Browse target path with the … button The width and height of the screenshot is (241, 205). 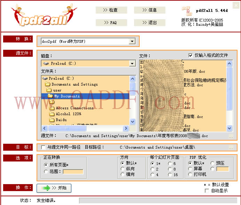pos(231,148)
